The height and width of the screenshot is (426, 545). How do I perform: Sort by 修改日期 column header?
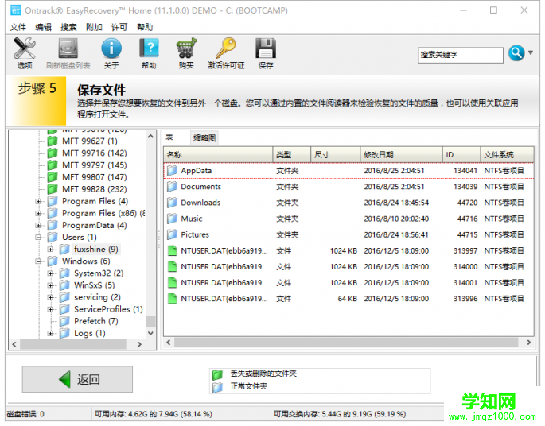(x=402, y=154)
